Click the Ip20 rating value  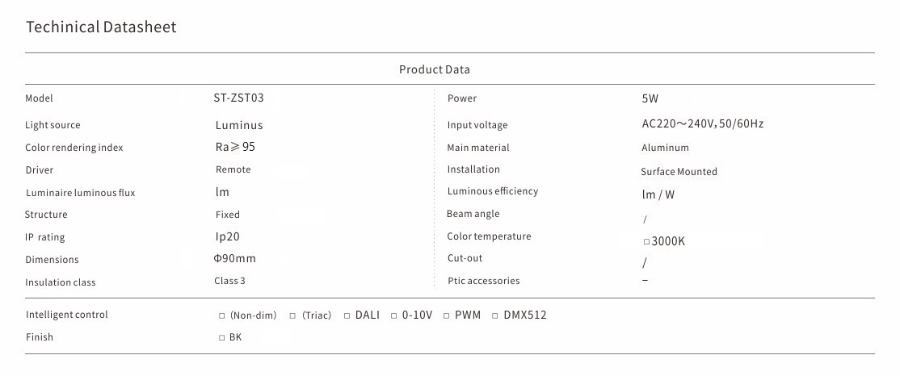[227, 237]
